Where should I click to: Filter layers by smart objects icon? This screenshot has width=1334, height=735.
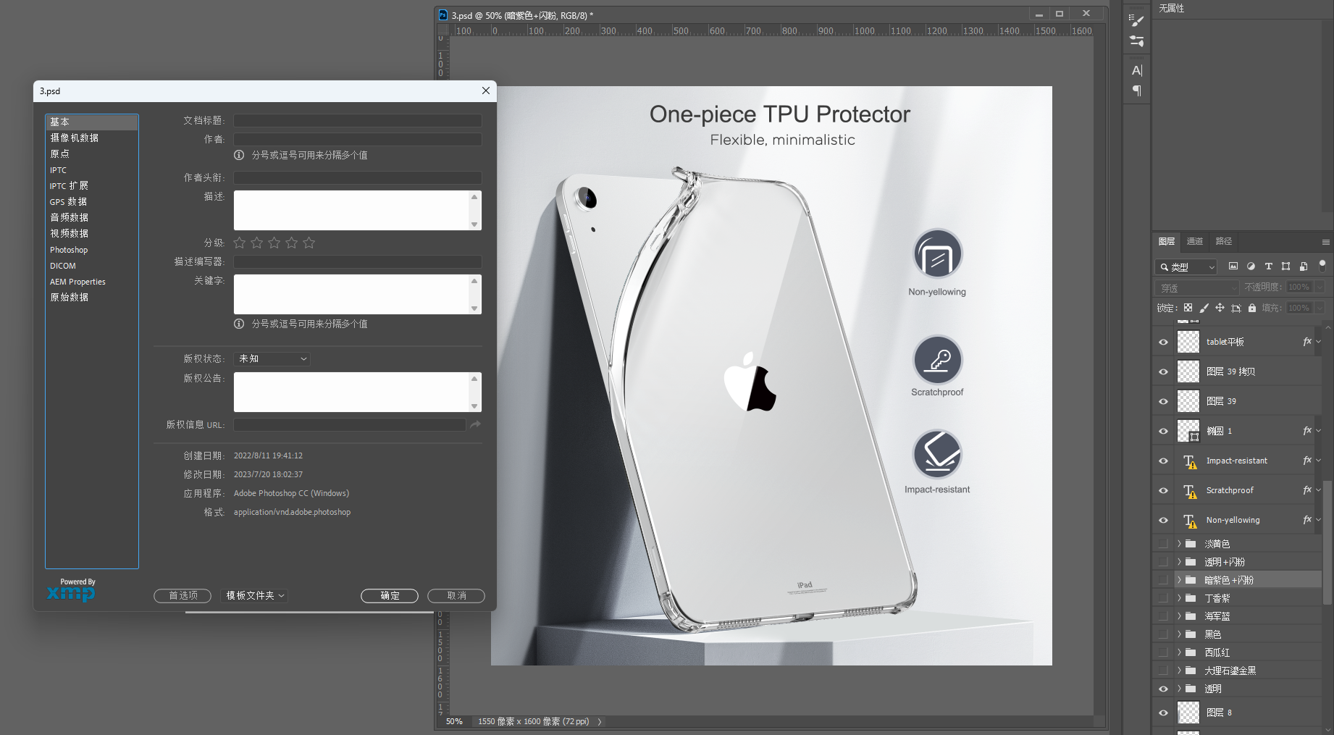click(x=1303, y=266)
